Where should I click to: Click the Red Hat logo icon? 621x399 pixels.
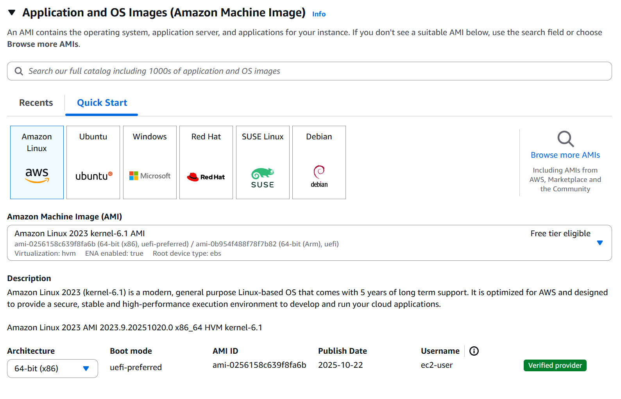tap(206, 177)
